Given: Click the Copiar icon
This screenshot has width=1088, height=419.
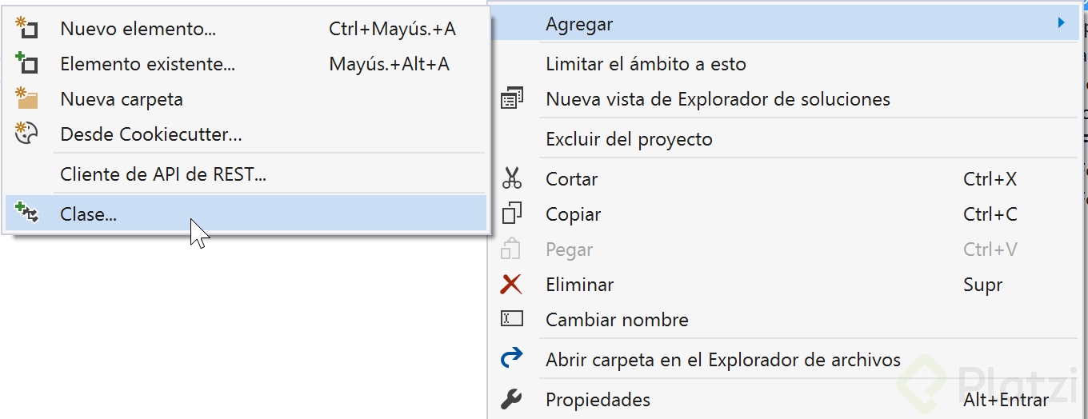Looking at the screenshot, I should (x=511, y=214).
